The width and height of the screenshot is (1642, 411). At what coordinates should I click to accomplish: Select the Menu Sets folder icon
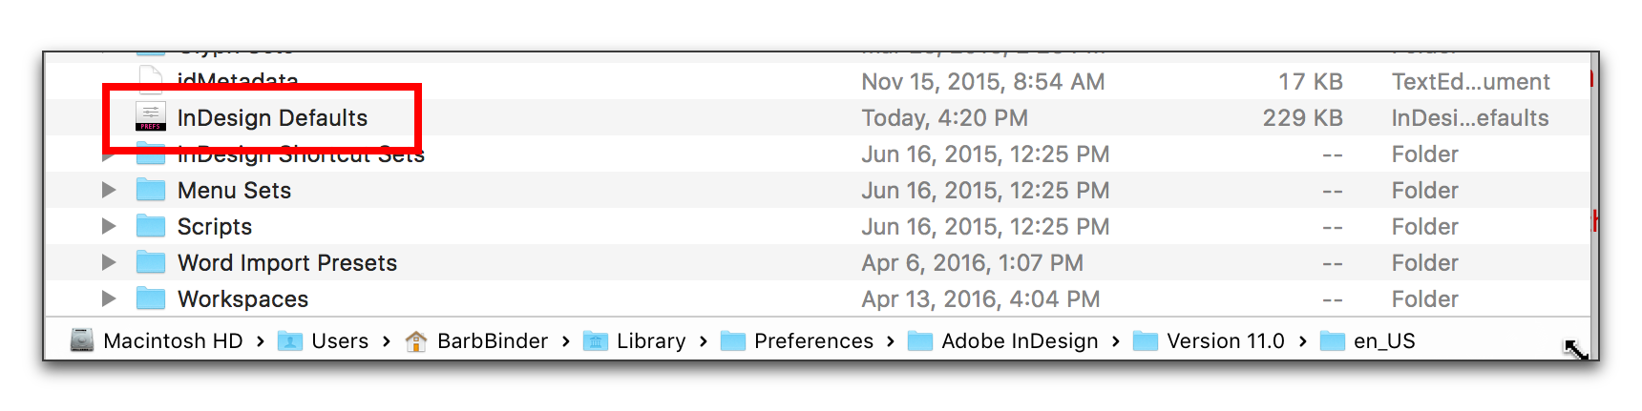click(151, 190)
